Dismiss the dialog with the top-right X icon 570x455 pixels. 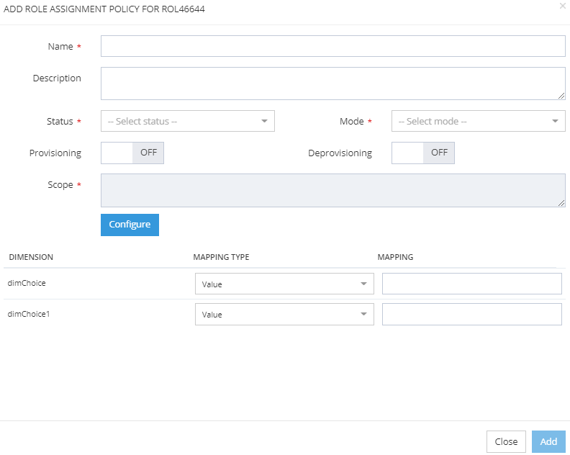tap(562, 6)
